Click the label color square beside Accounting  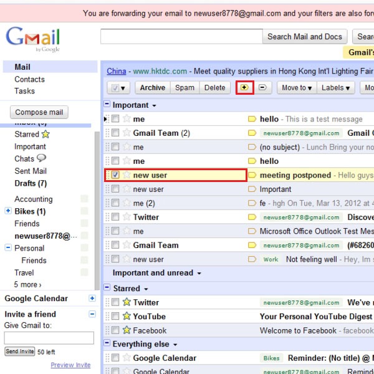pyautogui.click(x=84, y=198)
